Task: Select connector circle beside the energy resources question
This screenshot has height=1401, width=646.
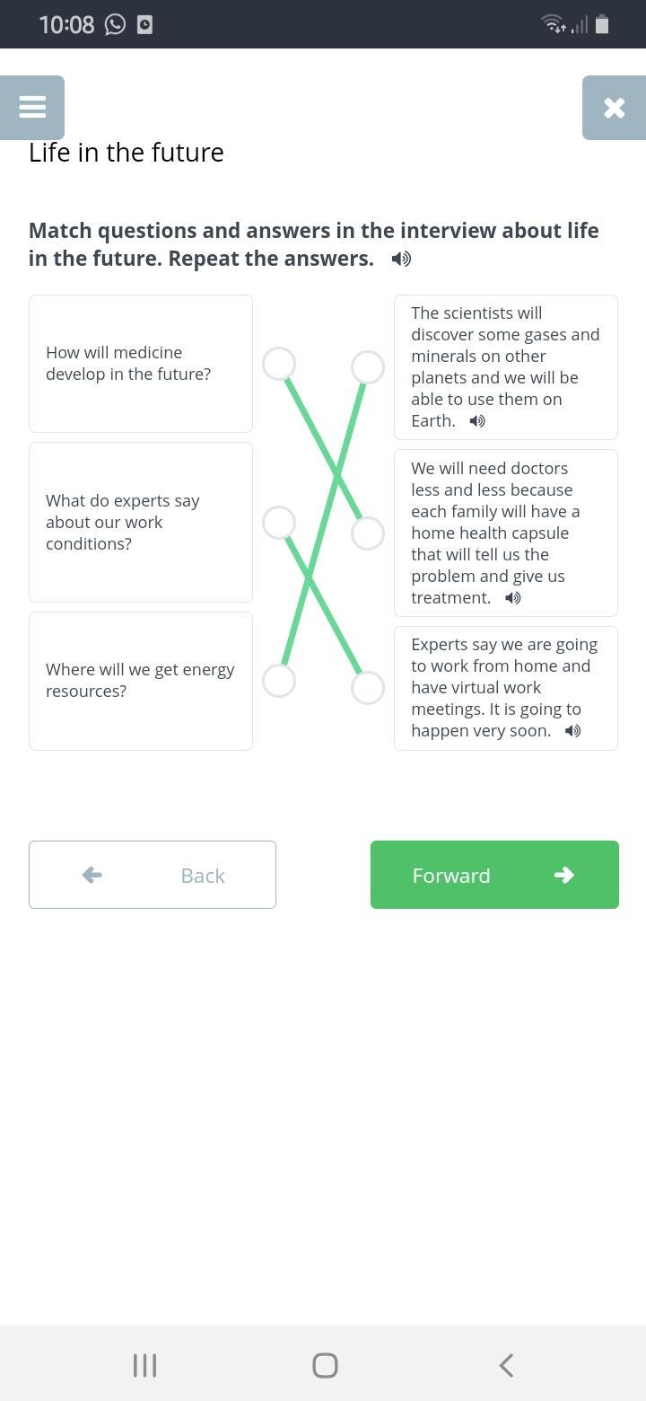Action: (279, 681)
